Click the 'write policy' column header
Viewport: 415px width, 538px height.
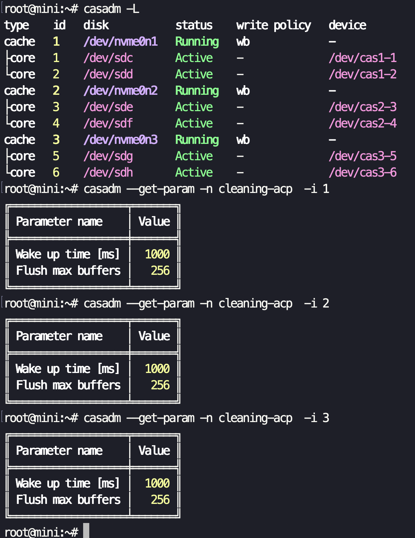(274, 25)
